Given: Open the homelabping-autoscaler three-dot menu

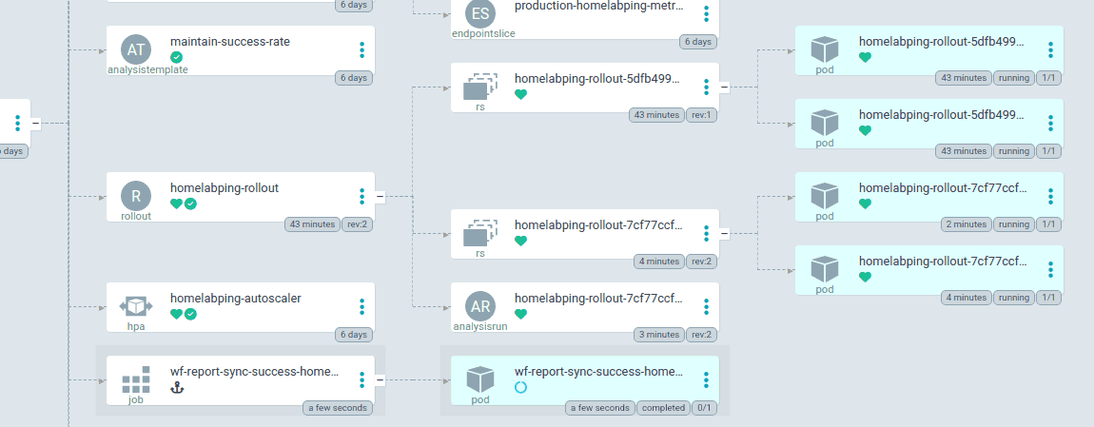Looking at the screenshot, I should pyautogui.click(x=361, y=306).
